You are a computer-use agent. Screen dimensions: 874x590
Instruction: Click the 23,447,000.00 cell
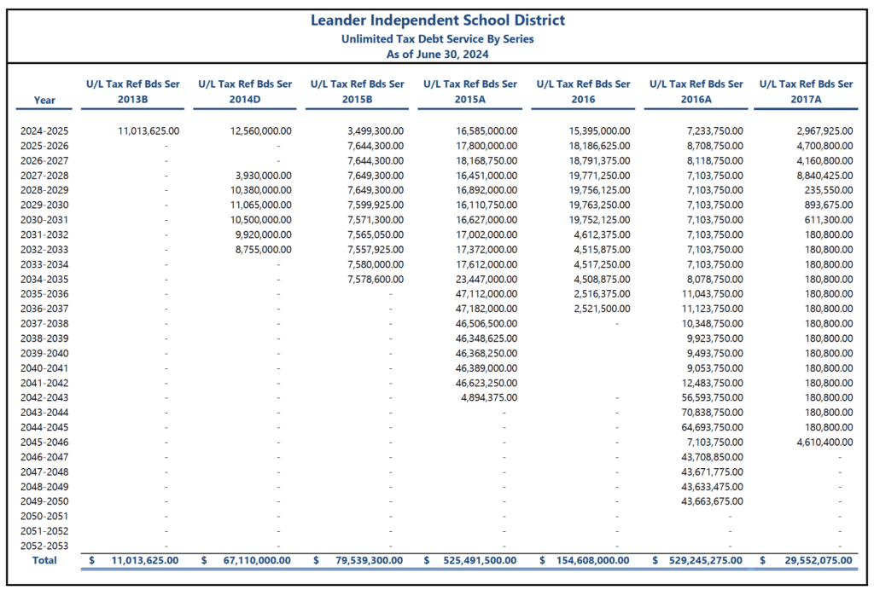(x=487, y=280)
